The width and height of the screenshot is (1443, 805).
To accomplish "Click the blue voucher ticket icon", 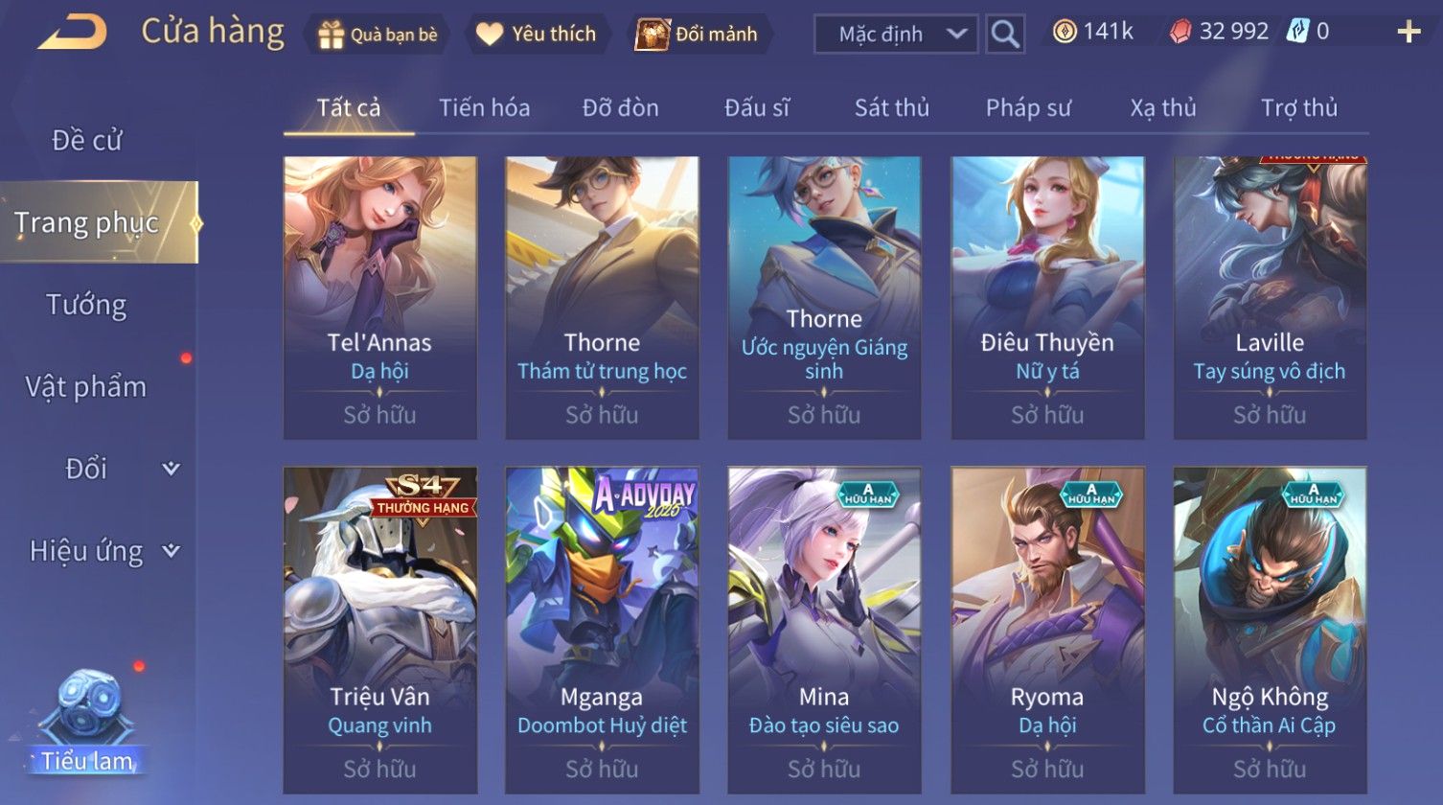I will [x=1299, y=32].
